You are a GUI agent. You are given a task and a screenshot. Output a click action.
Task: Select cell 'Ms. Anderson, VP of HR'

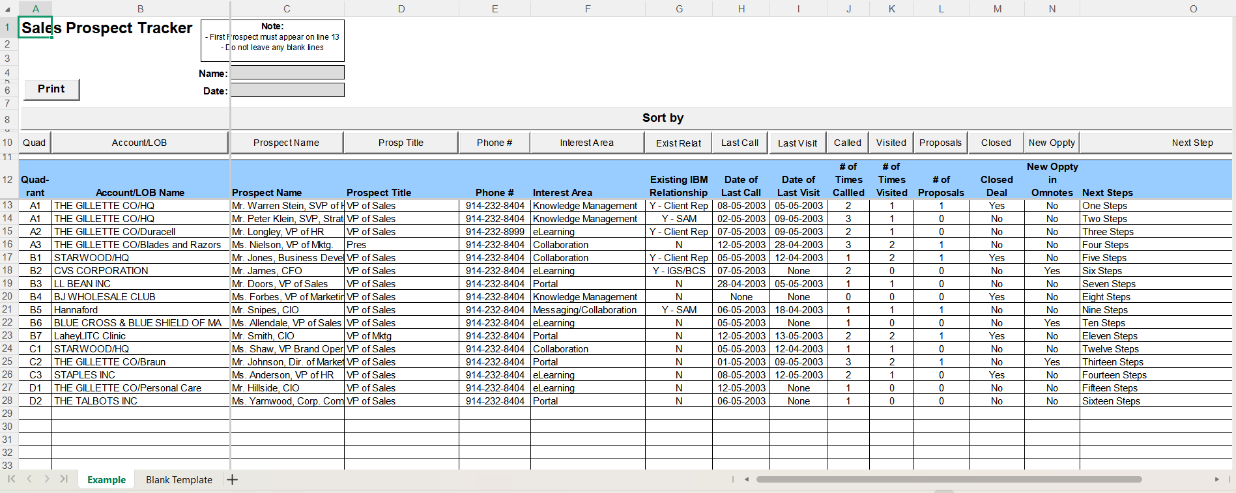point(287,375)
